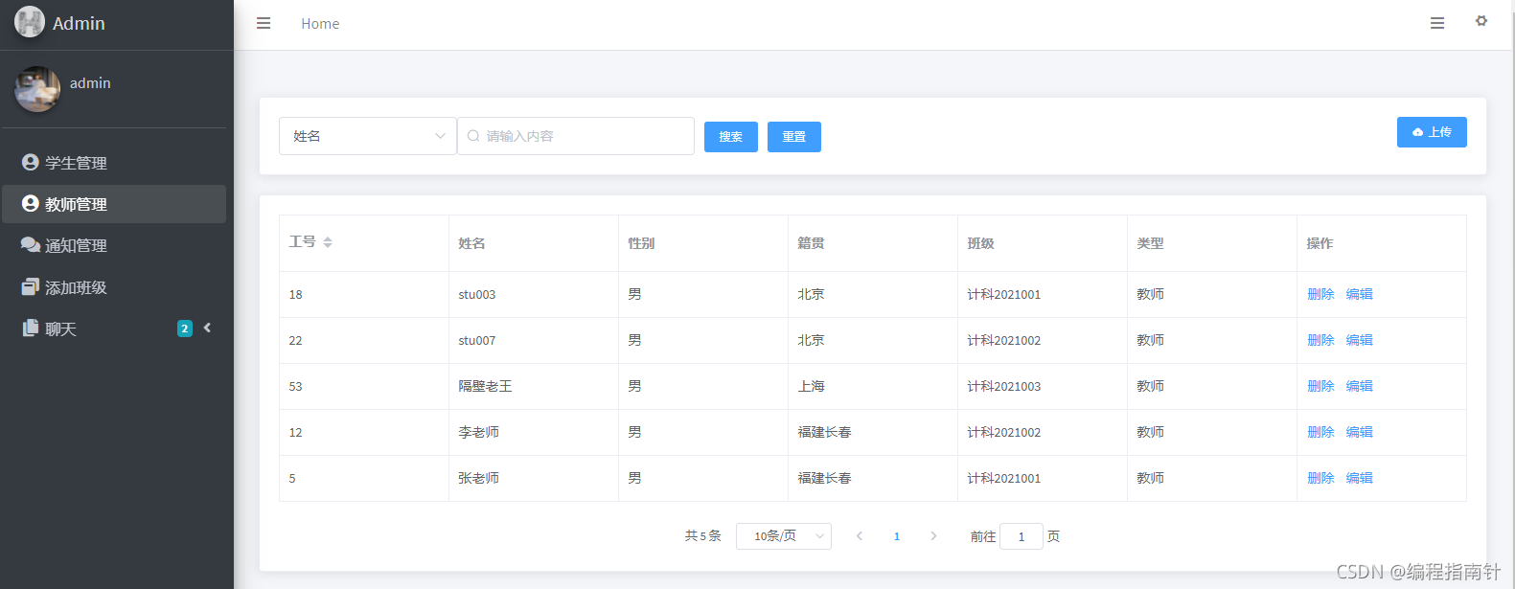Edit the 张老师 row
Viewport: 1515px width, 589px height.
tap(1359, 478)
